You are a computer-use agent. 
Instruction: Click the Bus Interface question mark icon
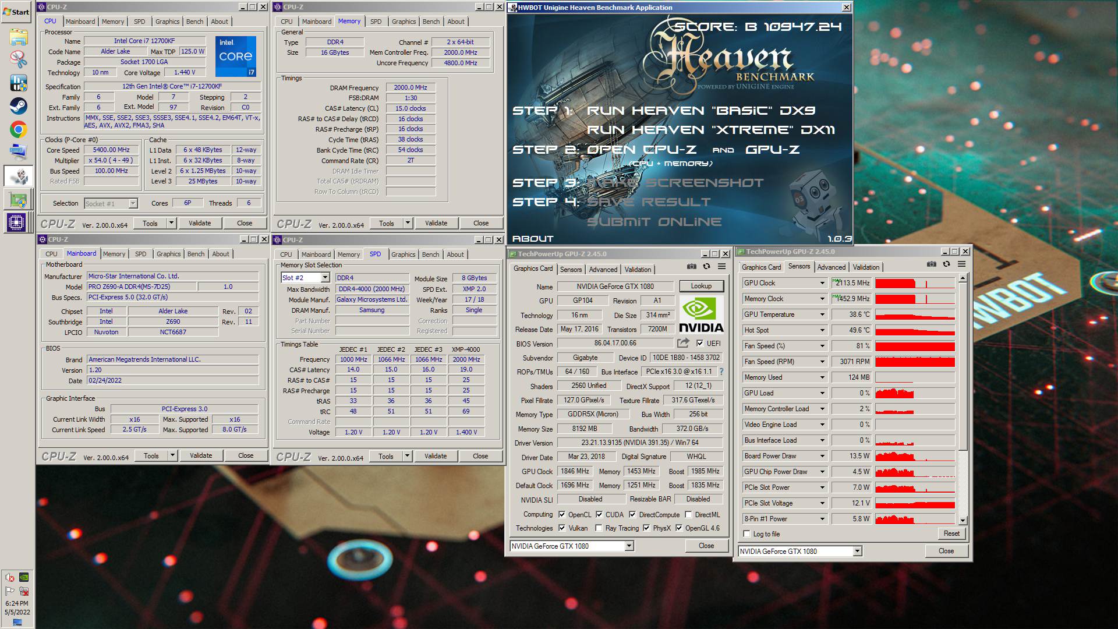(721, 372)
